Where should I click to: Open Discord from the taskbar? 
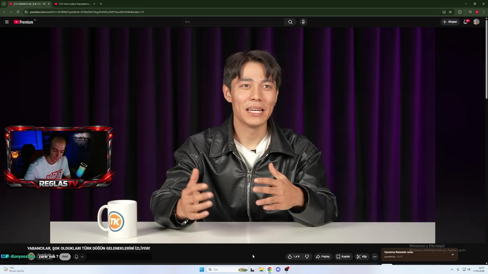(x=278, y=269)
